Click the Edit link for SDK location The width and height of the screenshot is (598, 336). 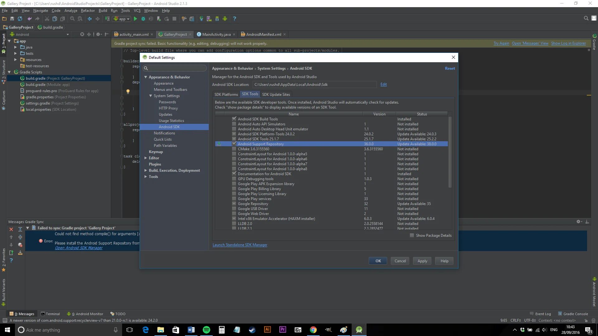[383, 84]
